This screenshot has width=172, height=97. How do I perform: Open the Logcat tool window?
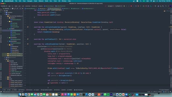tap(37, 90)
